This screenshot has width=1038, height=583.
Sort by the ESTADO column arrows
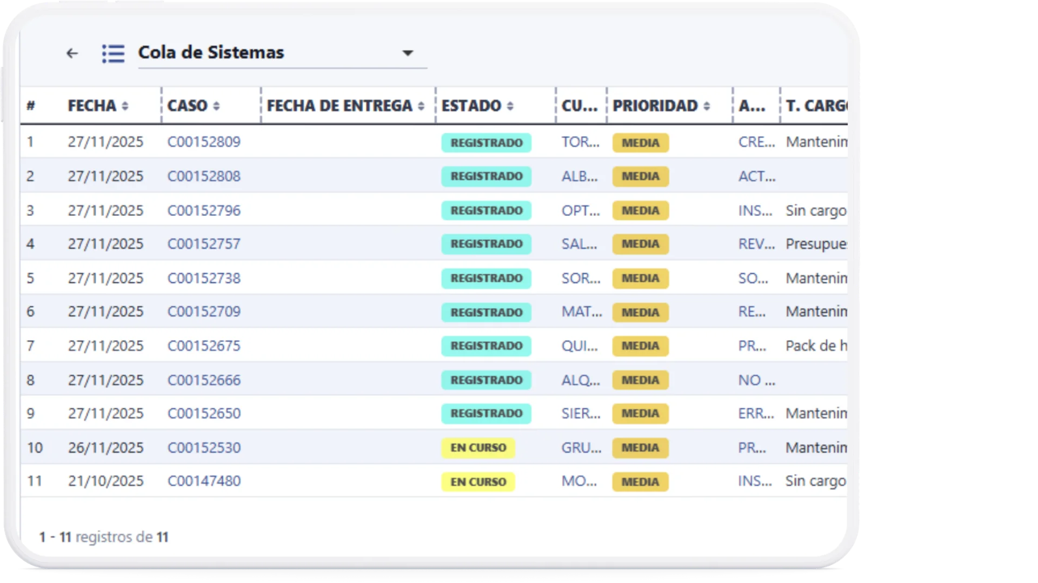[x=510, y=106]
